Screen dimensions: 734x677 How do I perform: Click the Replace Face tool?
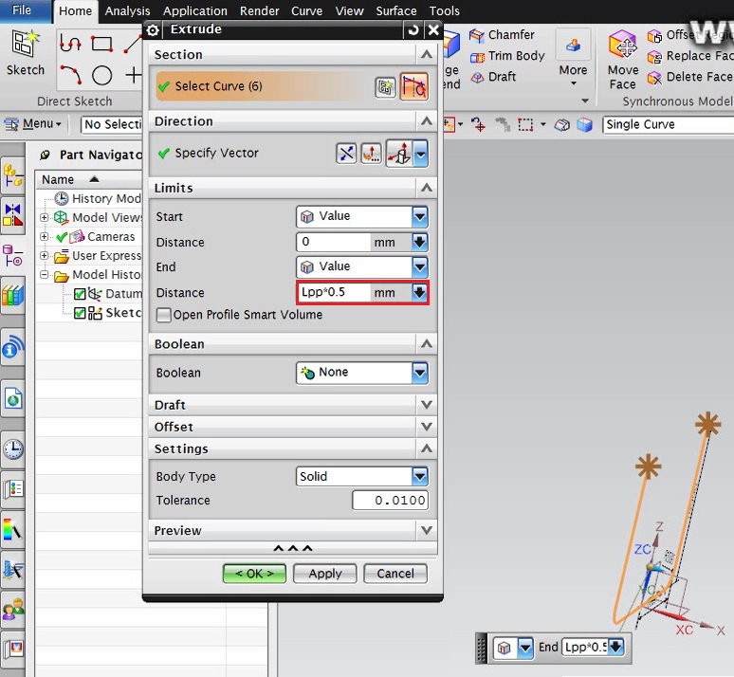pyautogui.click(x=690, y=56)
